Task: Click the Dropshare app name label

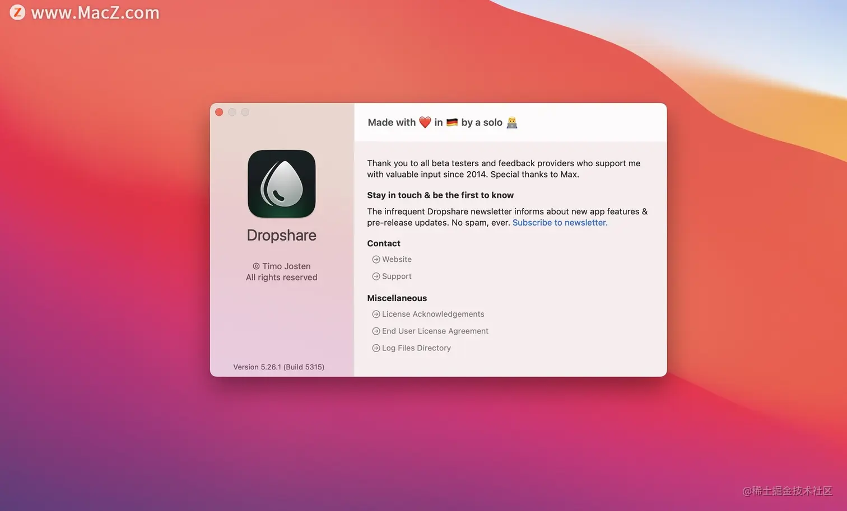Action: coord(282,235)
